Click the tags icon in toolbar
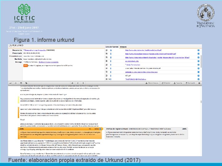The width and height of the screenshot is (222, 166). point(26,83)
